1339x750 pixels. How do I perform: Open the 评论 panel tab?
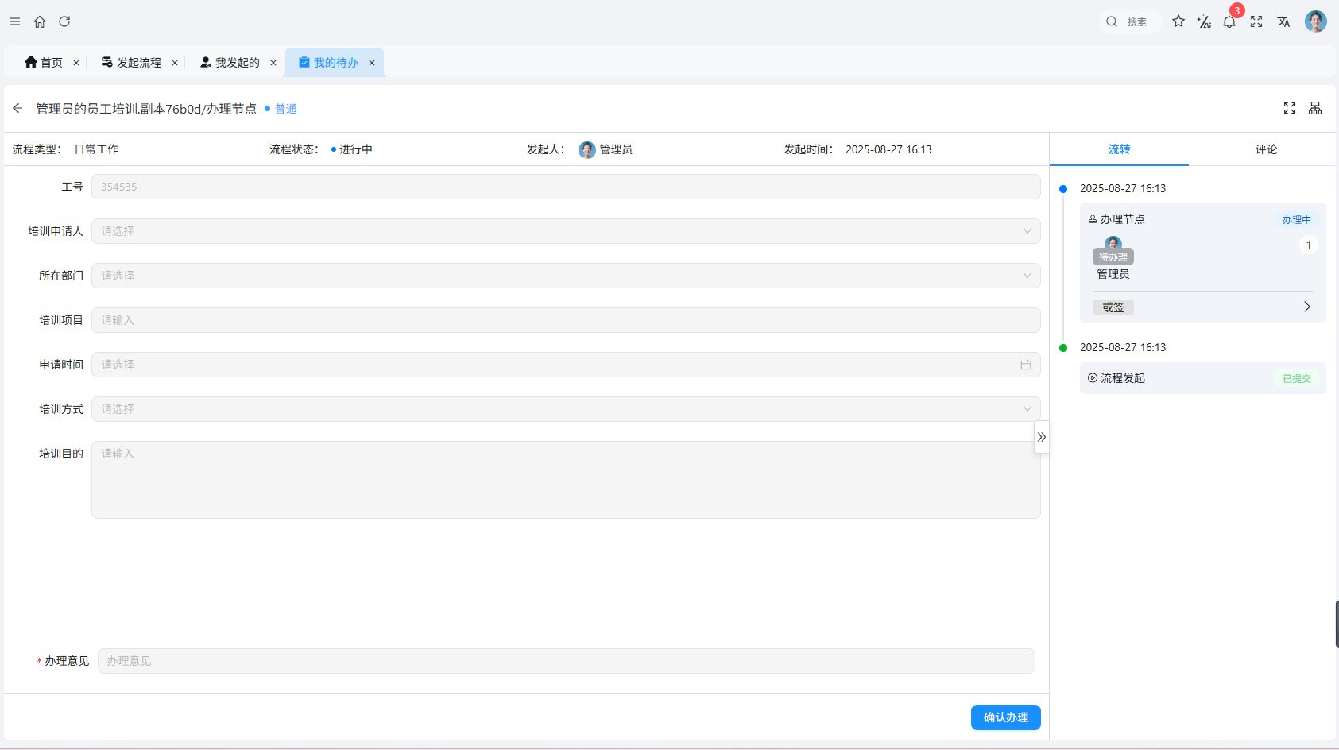pyautogui.click(x=1266, y=149)
